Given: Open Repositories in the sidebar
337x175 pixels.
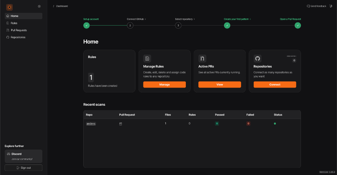Looking at the screenshot, I should coord(18,37).
